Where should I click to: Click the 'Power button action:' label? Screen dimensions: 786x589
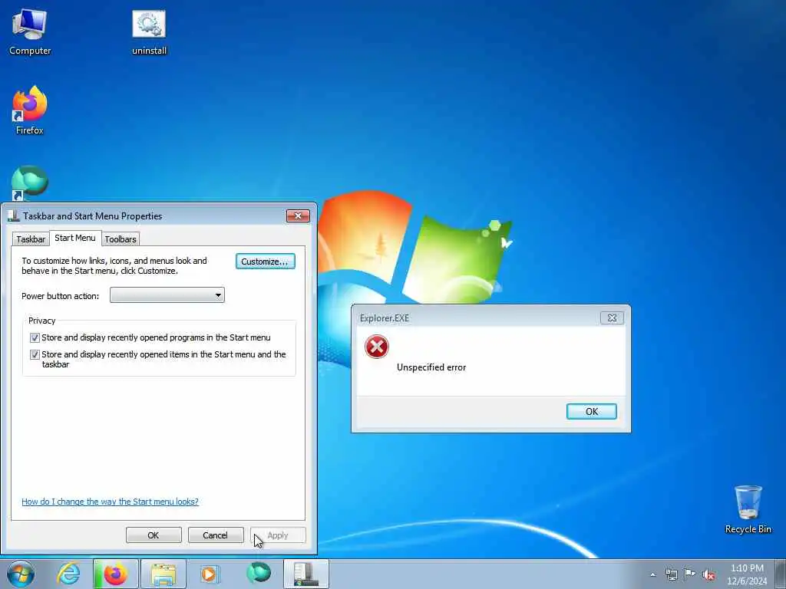(60, 296)
